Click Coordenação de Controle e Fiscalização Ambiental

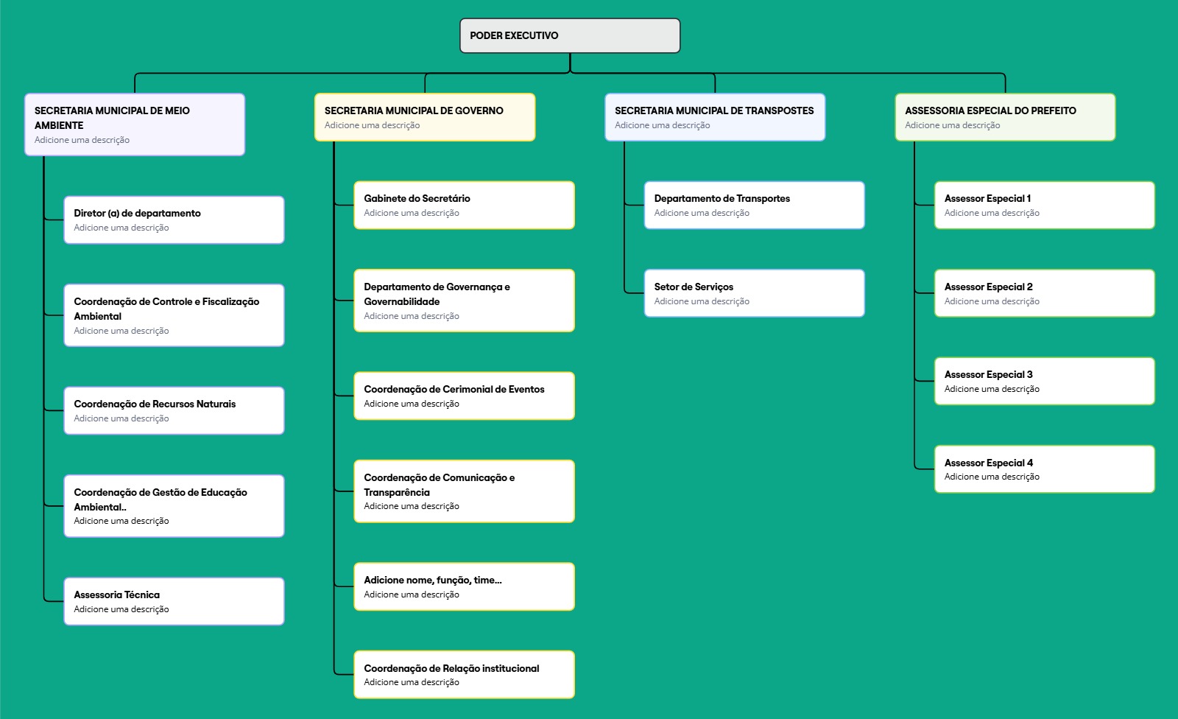point(174,315)
